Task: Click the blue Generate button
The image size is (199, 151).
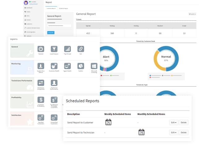Action: (51, 32)
